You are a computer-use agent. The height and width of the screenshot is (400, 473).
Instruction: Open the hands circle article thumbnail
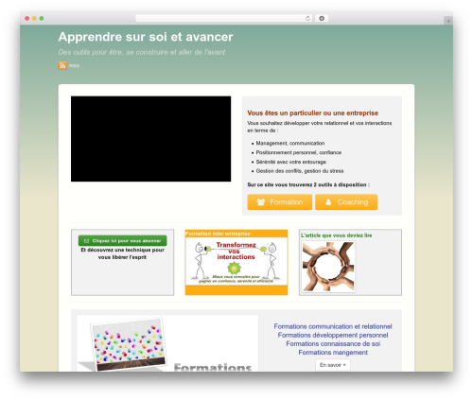pos(328,267)
